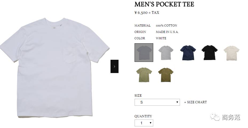Open the QUANTITY dropdown showing 1
This screenshot has width=248, height=128.
point(144,123)
